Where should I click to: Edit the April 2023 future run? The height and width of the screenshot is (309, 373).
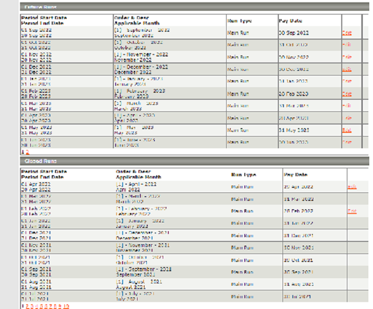[x=347, y=118]
